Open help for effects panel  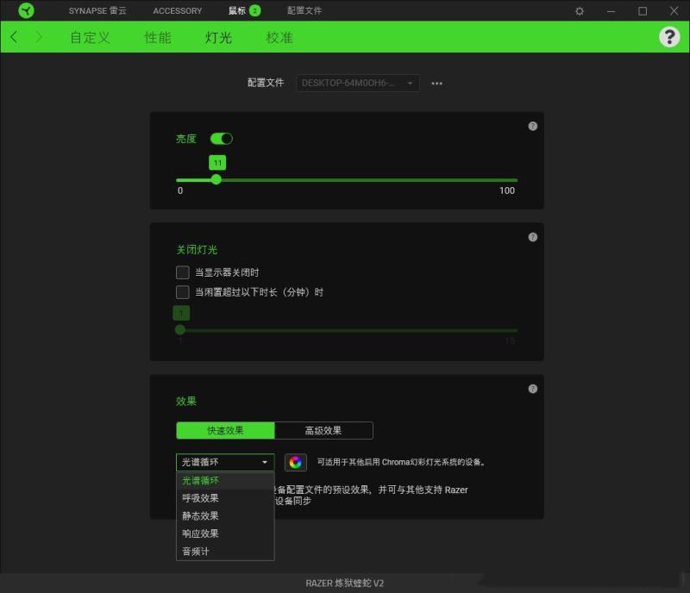point(532,389)
